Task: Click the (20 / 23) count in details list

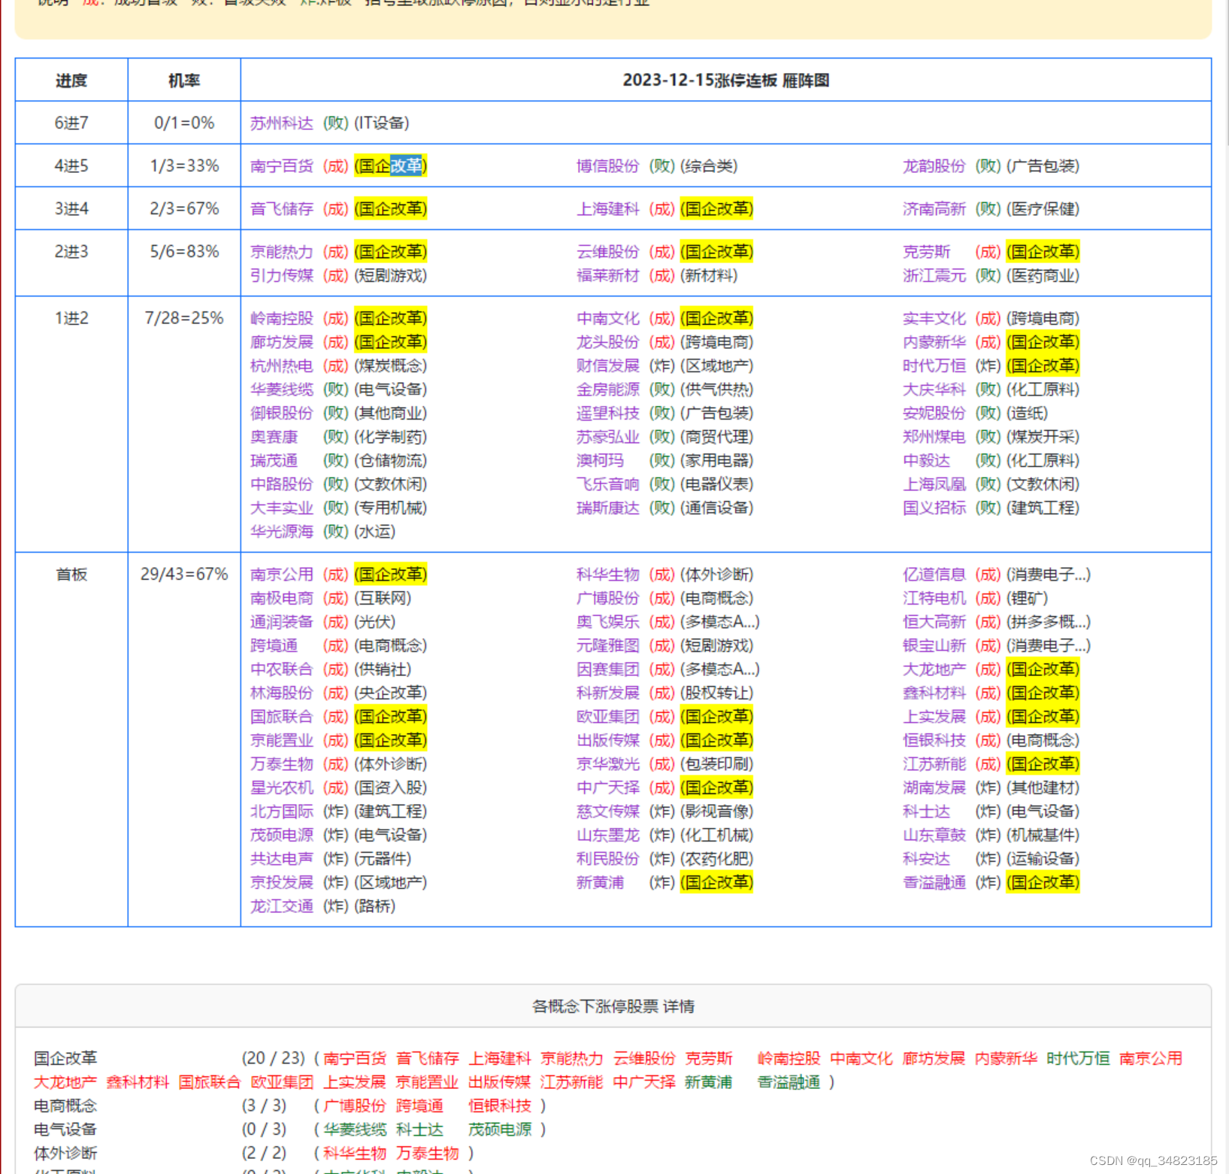Action: pyautogui.click(x=273, y=1058)
